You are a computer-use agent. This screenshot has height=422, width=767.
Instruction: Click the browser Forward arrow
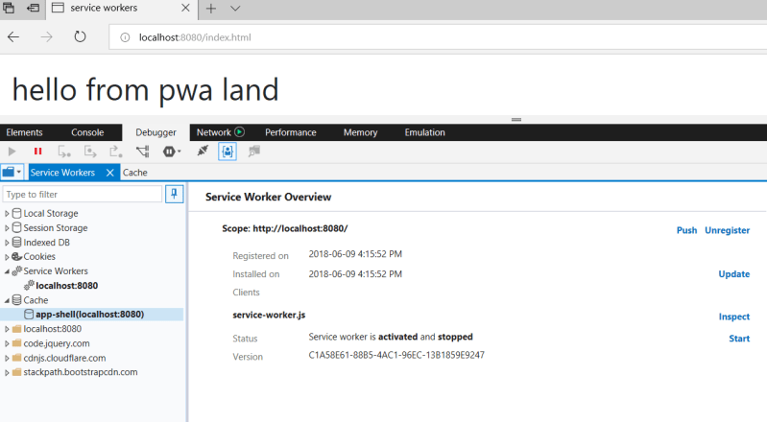click(46, 37)
